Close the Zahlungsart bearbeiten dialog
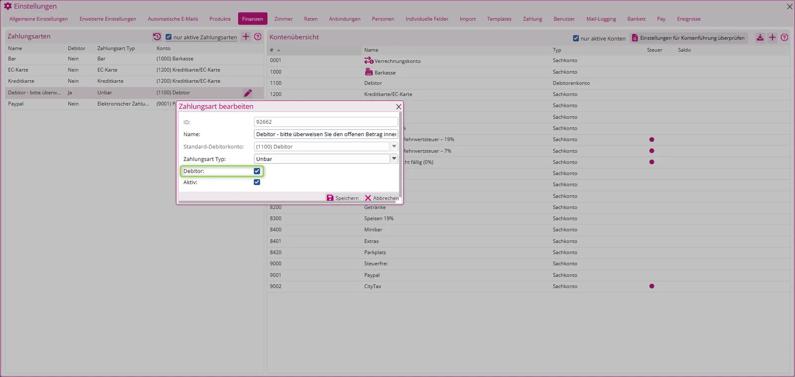The image size is (795, 377). 398,107
